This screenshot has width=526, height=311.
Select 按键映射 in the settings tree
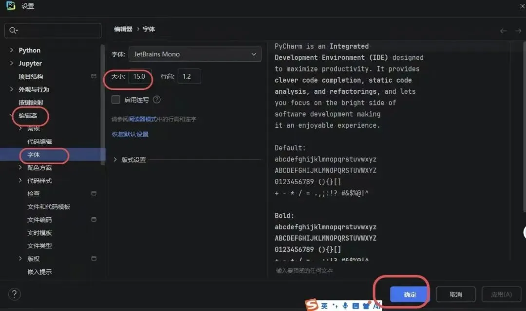pos(31,103)
